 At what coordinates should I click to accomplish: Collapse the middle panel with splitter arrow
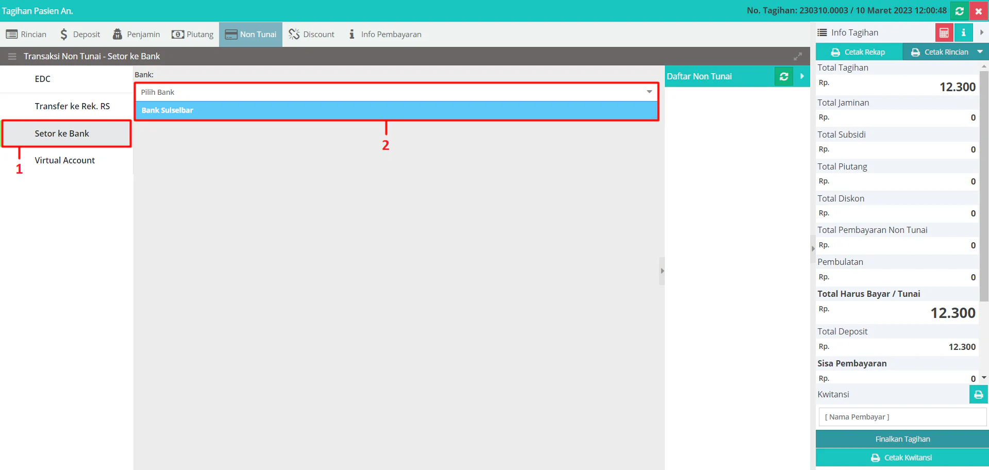pyautogui.click(x=662, y=271)
